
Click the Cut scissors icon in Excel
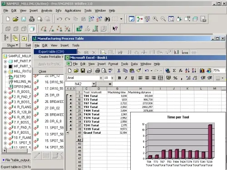119,71
